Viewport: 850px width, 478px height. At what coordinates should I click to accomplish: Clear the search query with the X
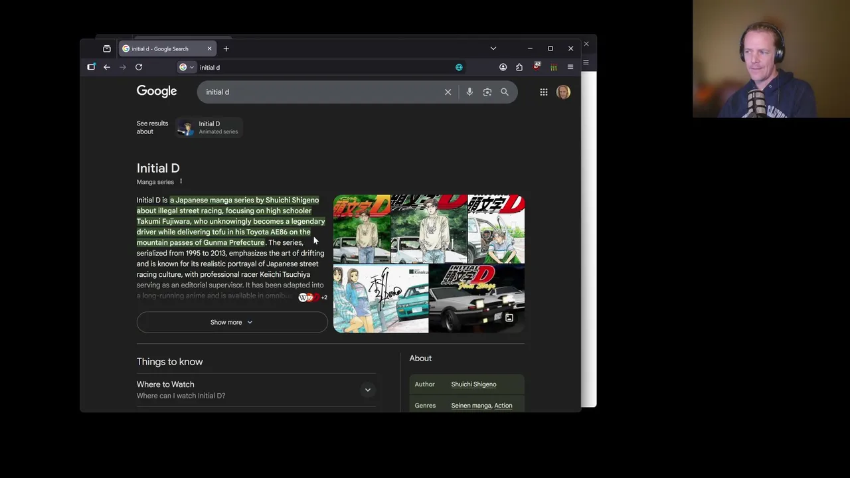(x=448, y=92)
